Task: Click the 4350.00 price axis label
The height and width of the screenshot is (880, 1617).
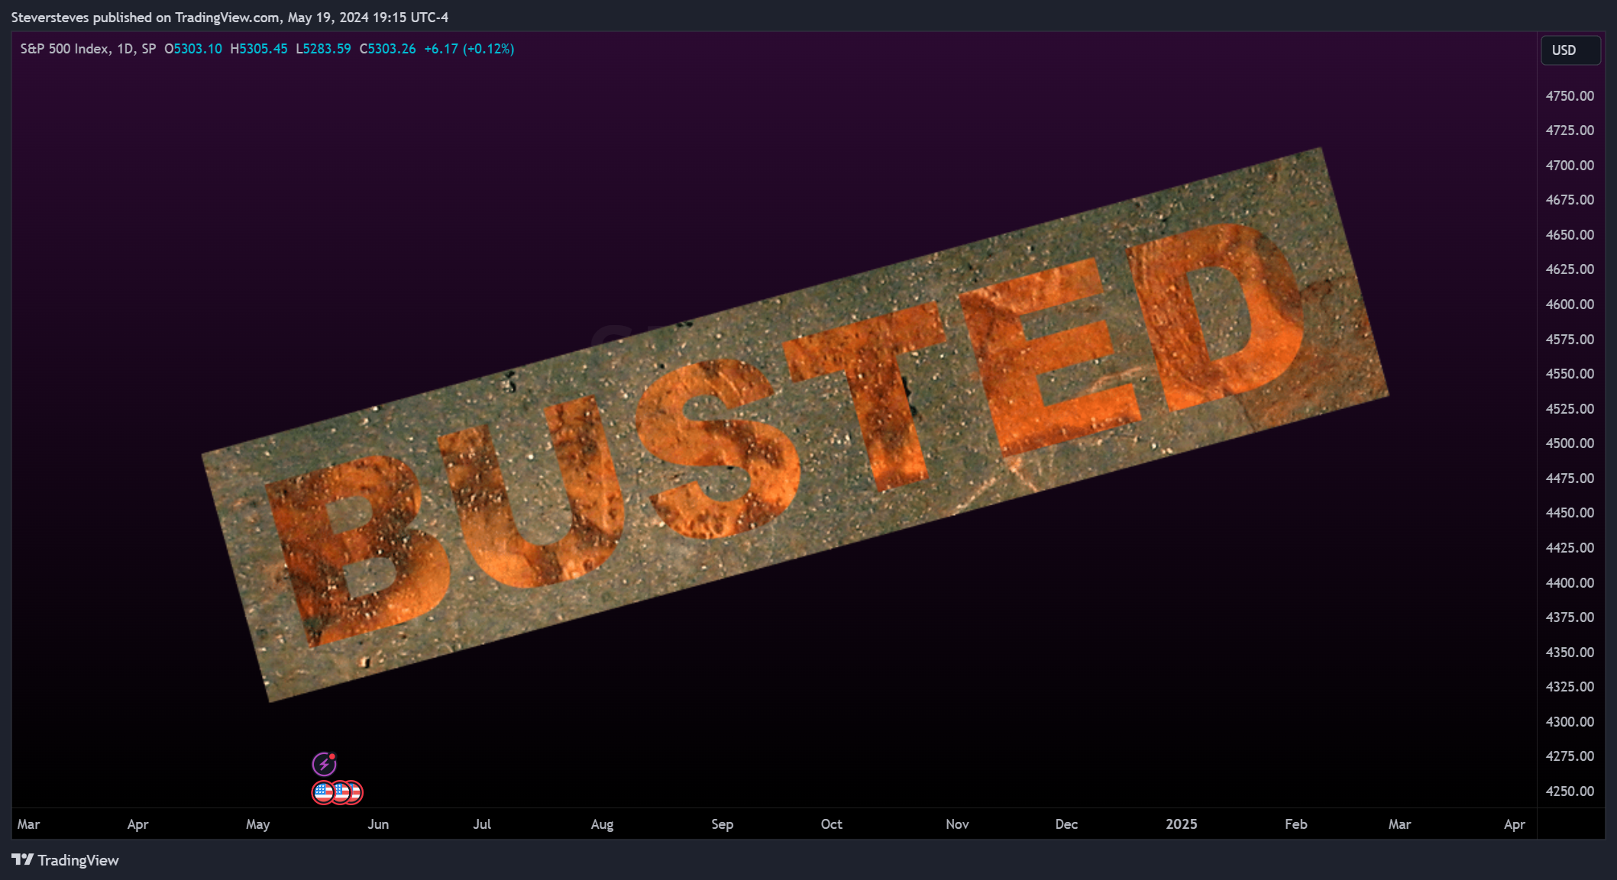Action: 1570,652
